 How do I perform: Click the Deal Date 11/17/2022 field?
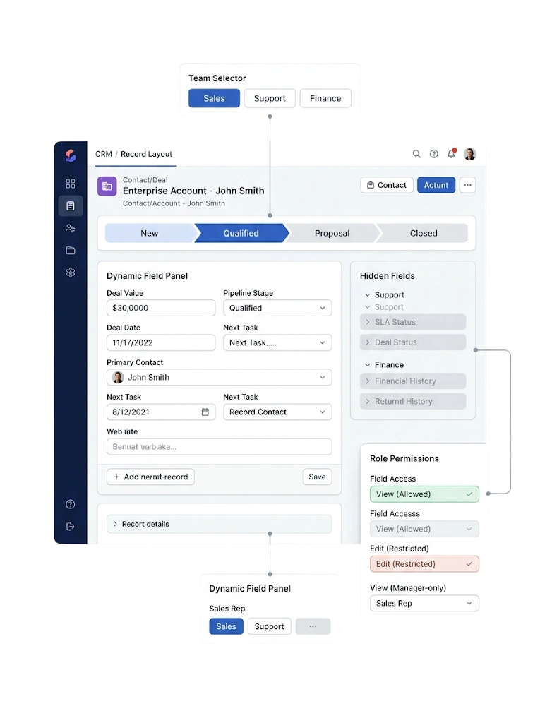point(161,342)
